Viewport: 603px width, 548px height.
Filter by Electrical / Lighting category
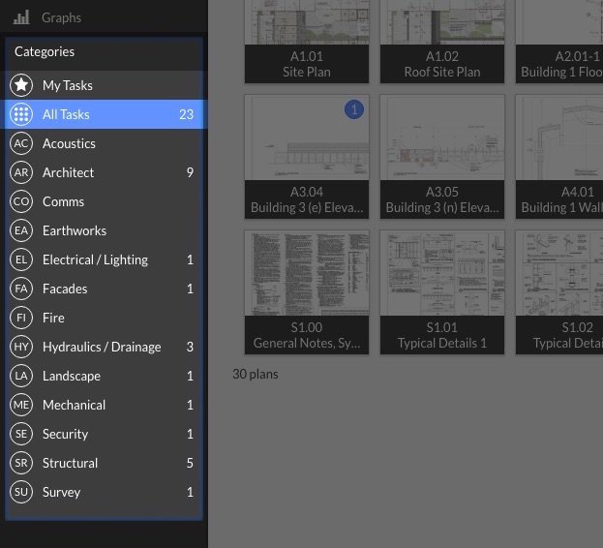click(95, 259)
